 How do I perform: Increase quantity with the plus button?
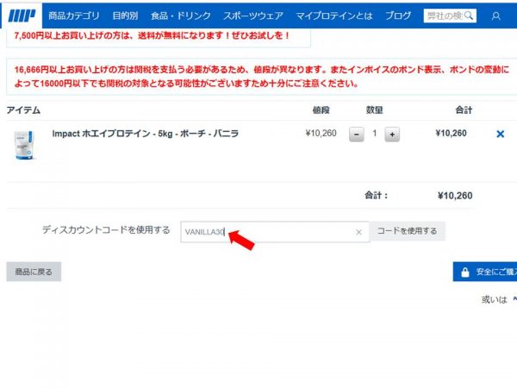point(392,135)
